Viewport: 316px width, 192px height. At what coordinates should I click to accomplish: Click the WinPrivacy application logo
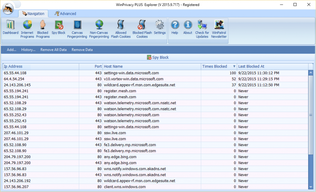tap(8, 9)
